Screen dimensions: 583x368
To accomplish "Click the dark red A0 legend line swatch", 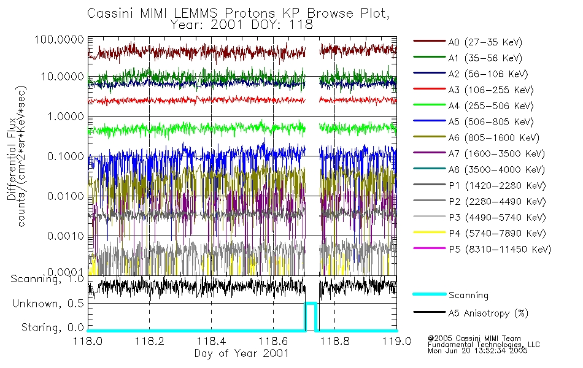I will coord(430,41).
